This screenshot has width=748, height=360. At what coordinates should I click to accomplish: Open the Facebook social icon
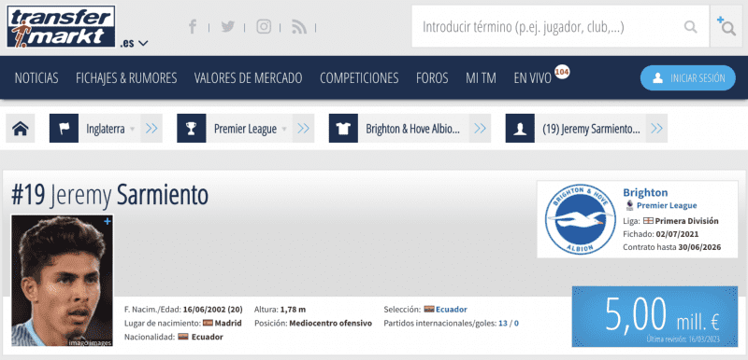[x=193, y=27]
